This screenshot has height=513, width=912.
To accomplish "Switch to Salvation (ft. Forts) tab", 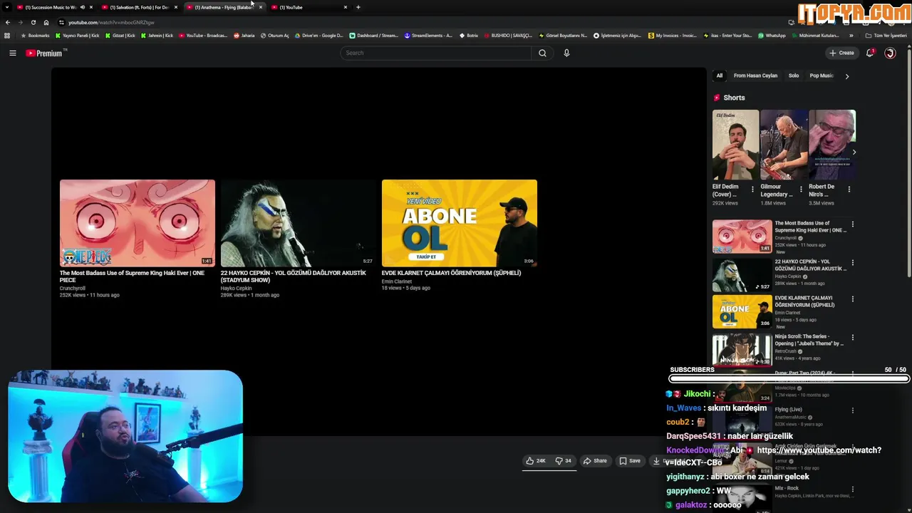I will (139, 7).
